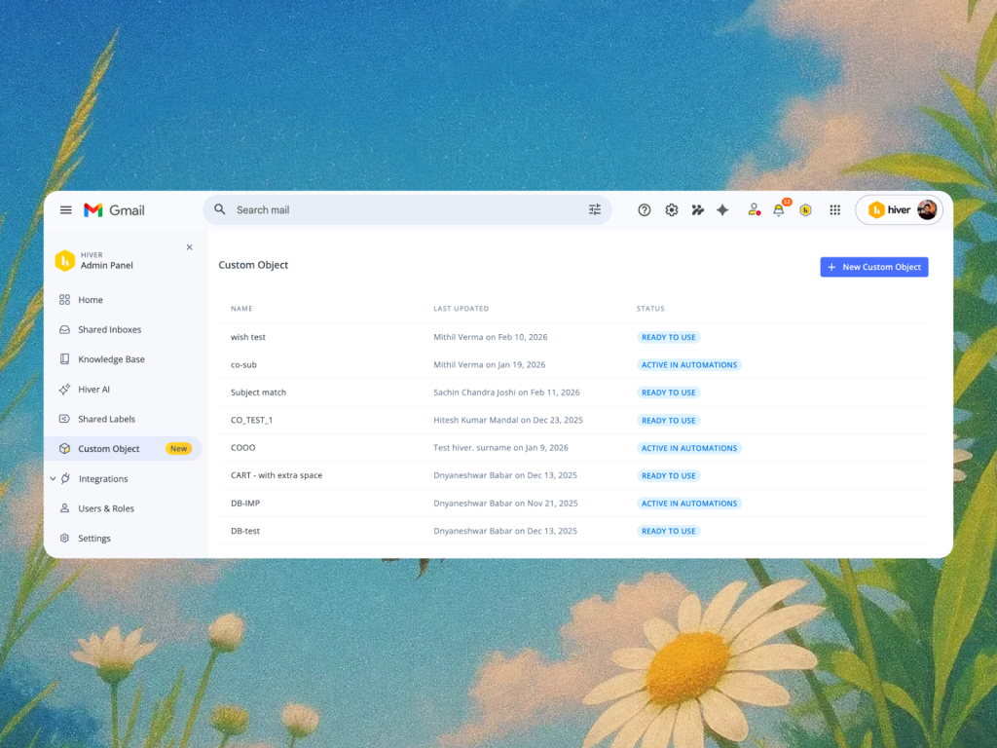This screenshot has width=997, height=748.
Task: Open Gmail settings gear icon
Action: coord(672,209)
